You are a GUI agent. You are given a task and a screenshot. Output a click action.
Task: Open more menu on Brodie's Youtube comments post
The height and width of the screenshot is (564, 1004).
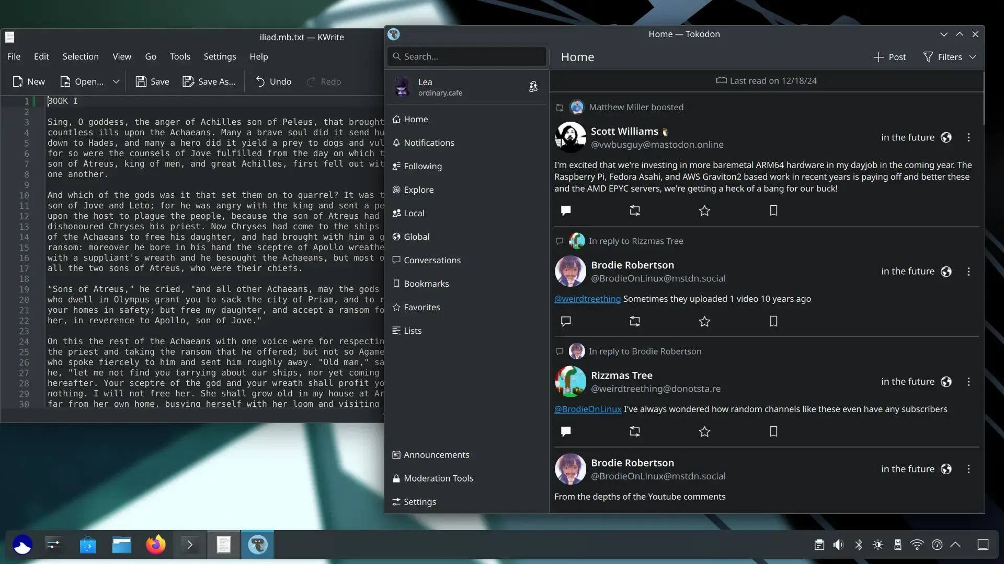tap(968, 469)
